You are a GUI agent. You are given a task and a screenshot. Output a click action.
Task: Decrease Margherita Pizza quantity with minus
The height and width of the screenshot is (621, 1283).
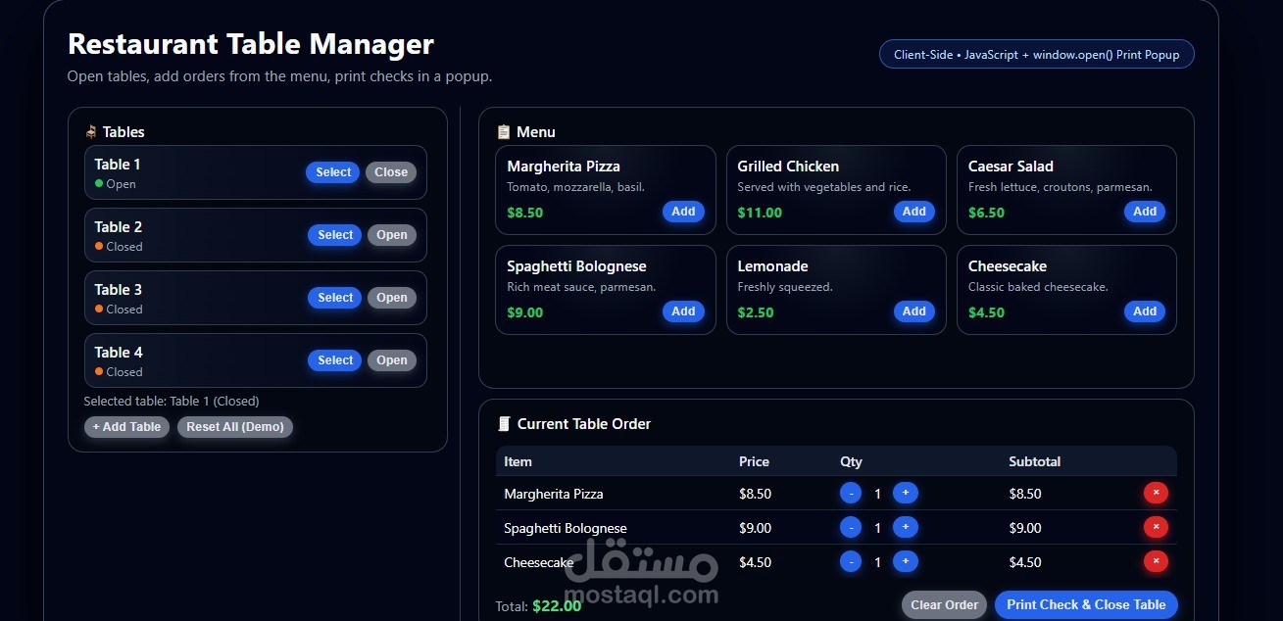click(851, 494)
